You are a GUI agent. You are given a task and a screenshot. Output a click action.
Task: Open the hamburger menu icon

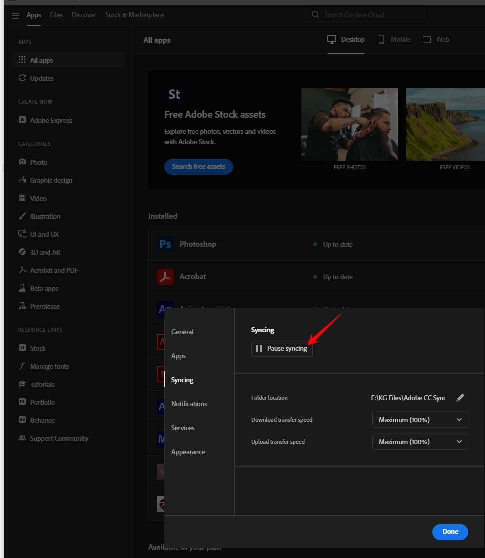coord(15,16)
